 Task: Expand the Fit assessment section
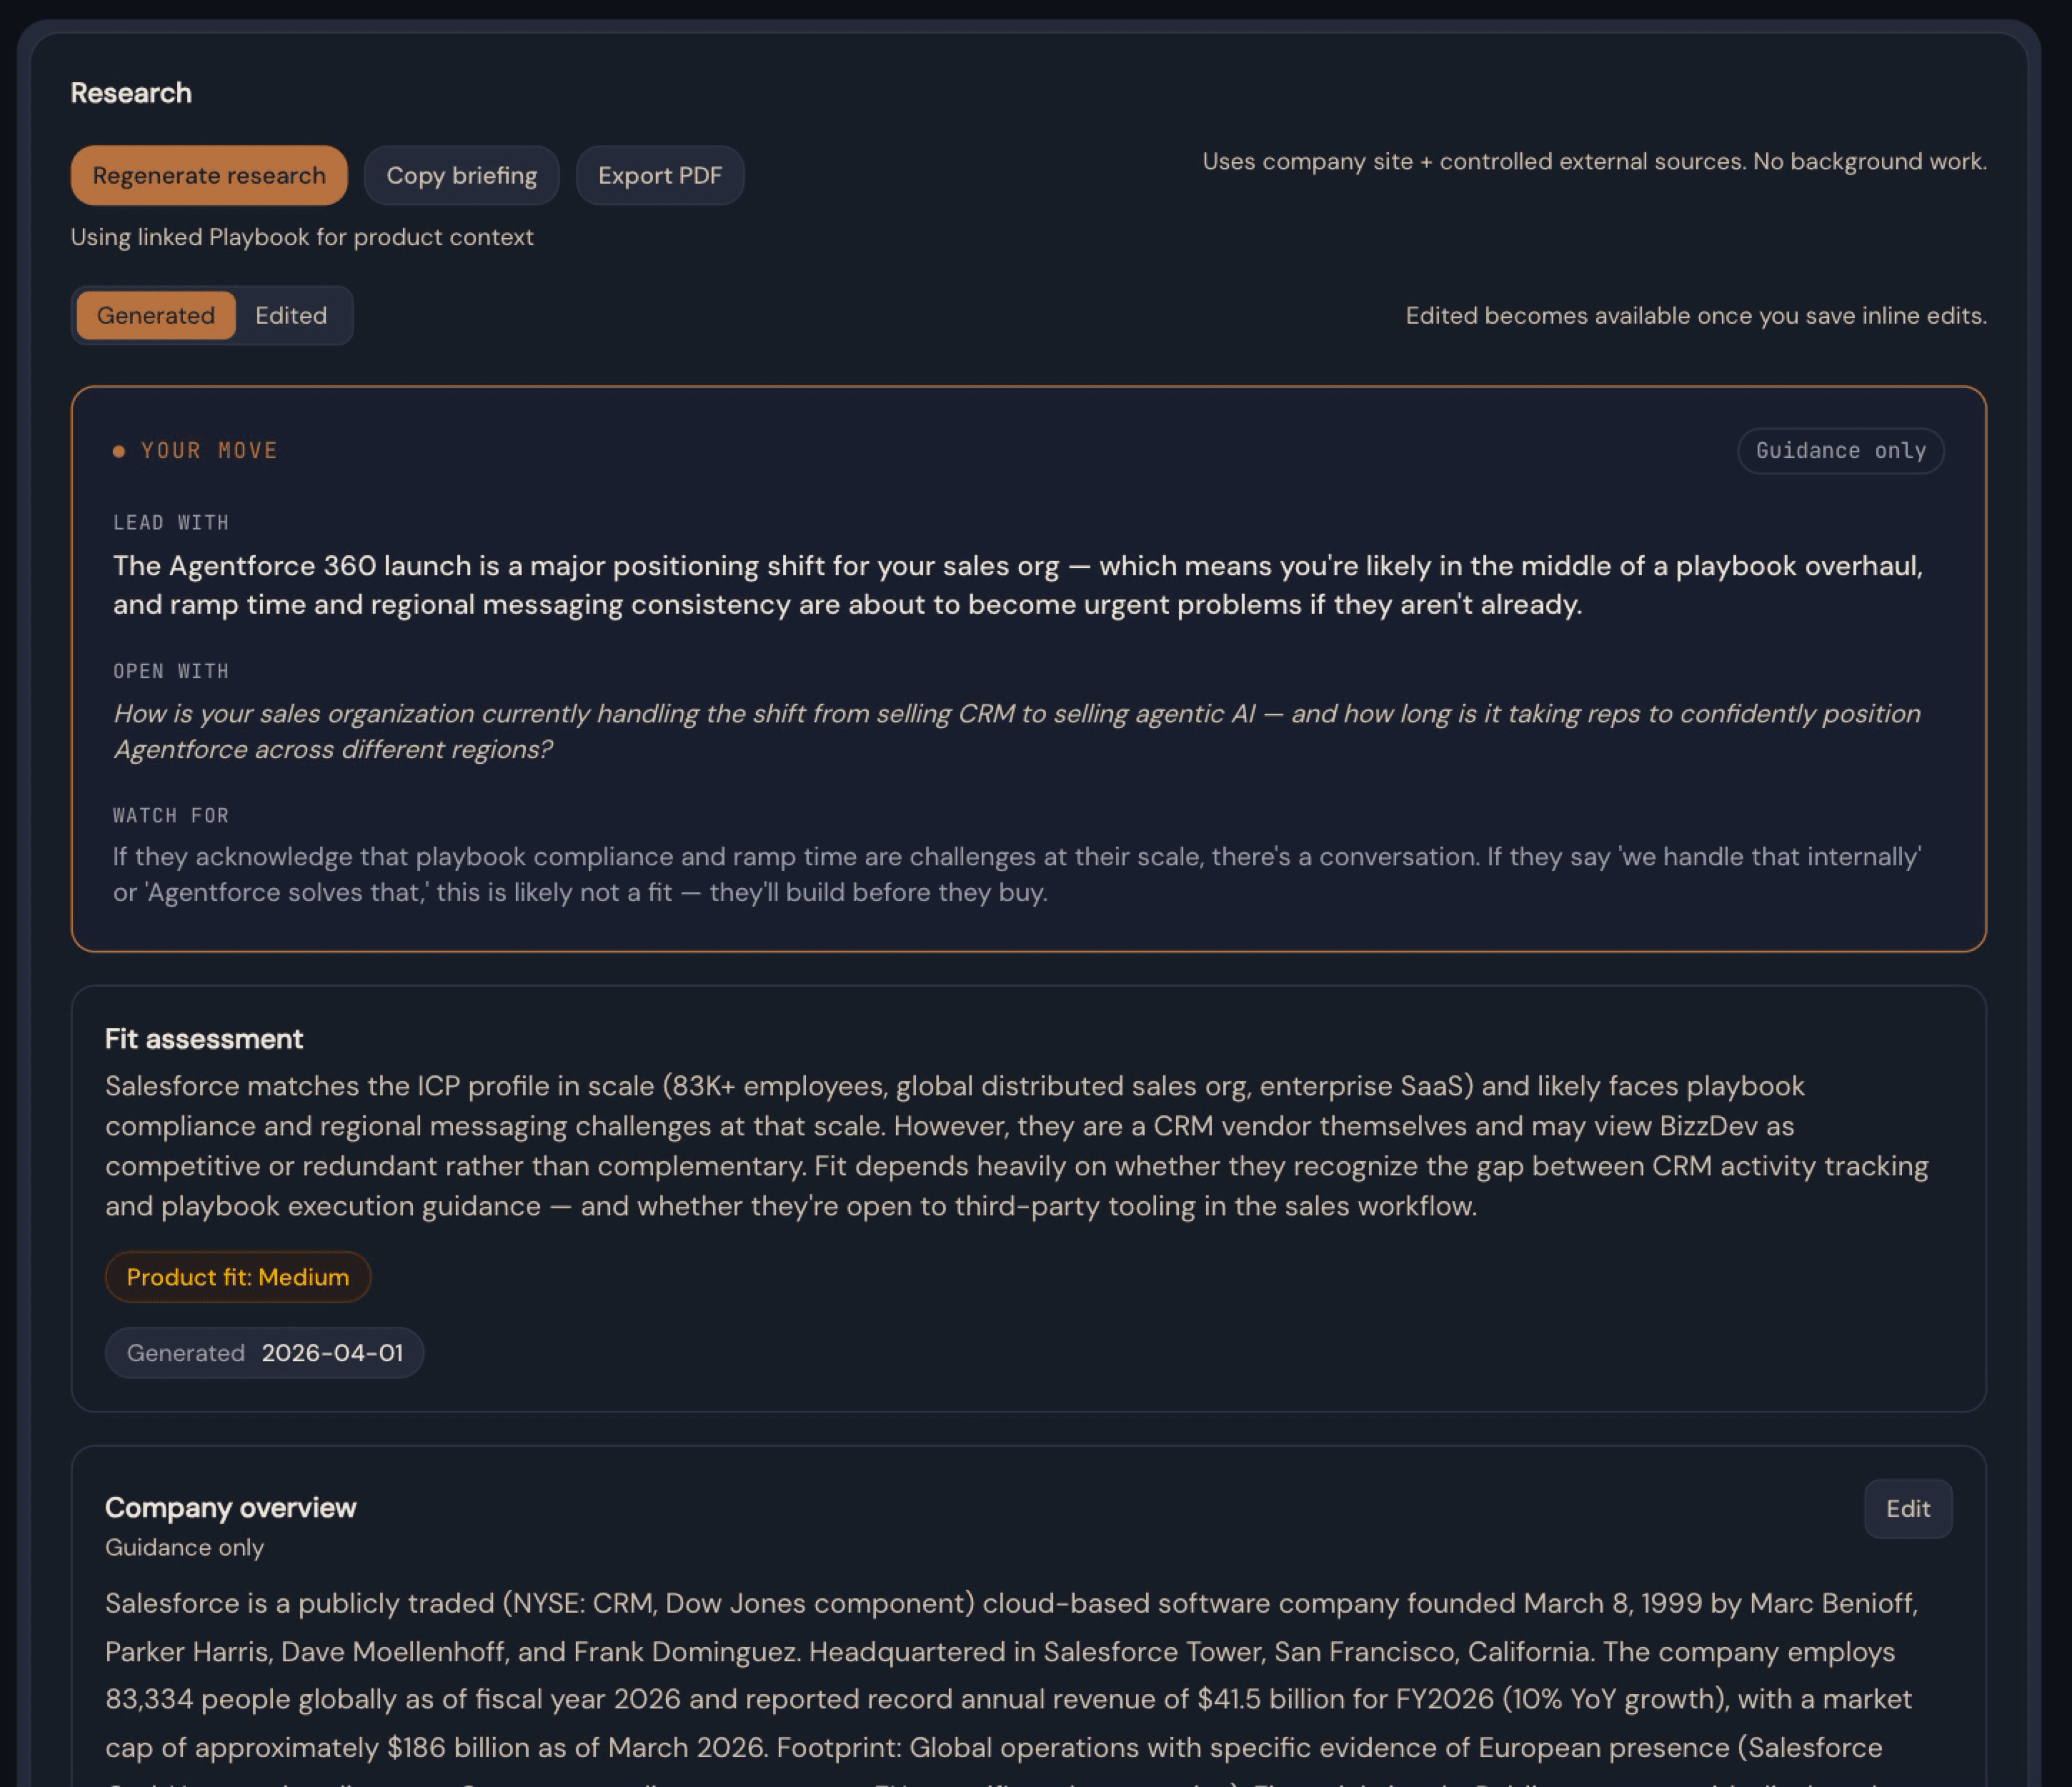pos(204,1038)
